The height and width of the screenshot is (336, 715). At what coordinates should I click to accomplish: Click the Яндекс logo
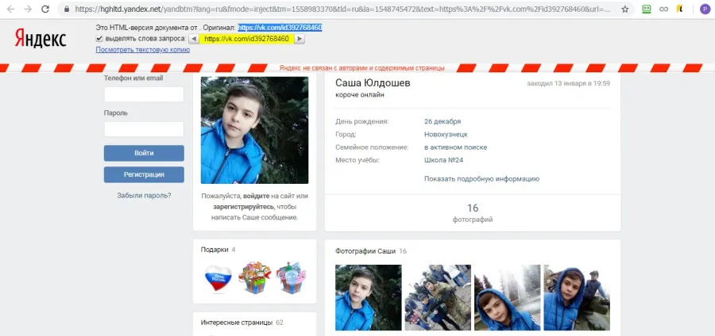click(x=41, y=39)
